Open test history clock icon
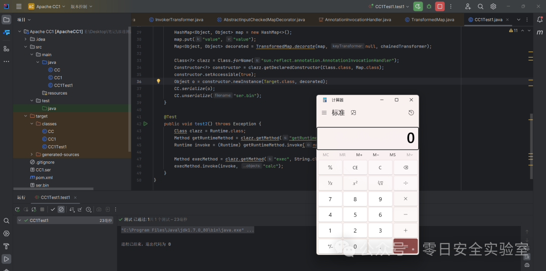 (88, 209)
